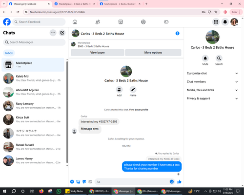Expand Chat members section

pos(212,82)
